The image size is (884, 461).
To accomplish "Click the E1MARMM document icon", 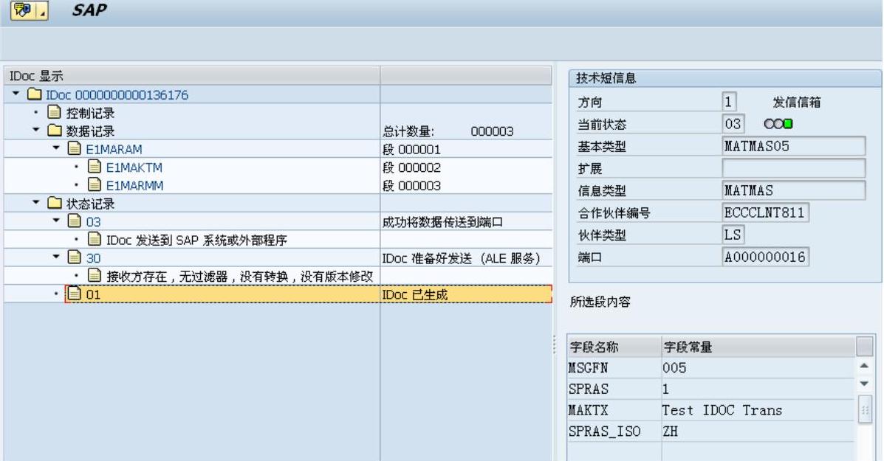I will [95, 184].
